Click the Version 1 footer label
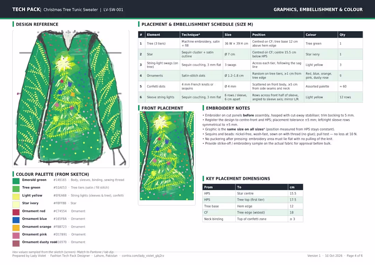This screenshot has height=265, width=375. pos(314,256)
